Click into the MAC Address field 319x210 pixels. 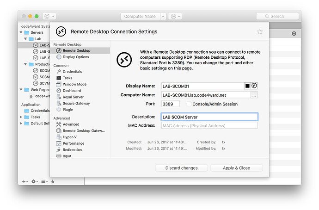pos(209,125)
